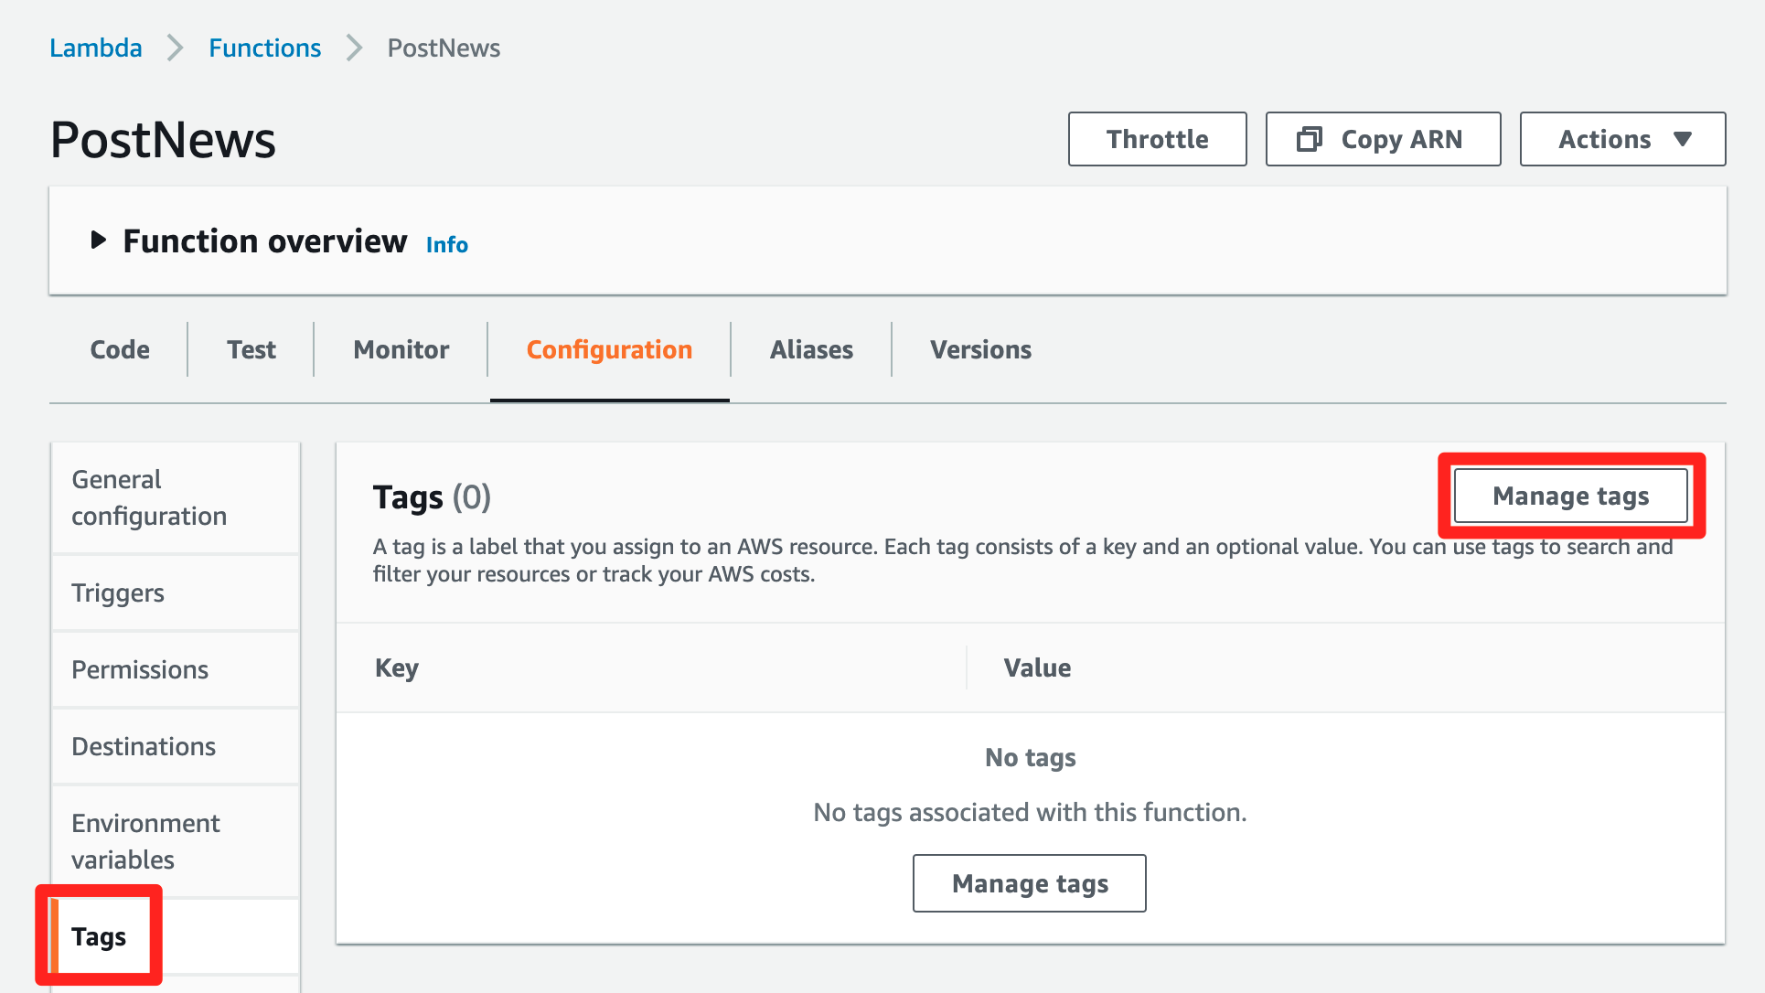The height and width of the screenshot is (993, 1765).
Task: Click the Throttle button
Action: click(x=1157, y=139)
